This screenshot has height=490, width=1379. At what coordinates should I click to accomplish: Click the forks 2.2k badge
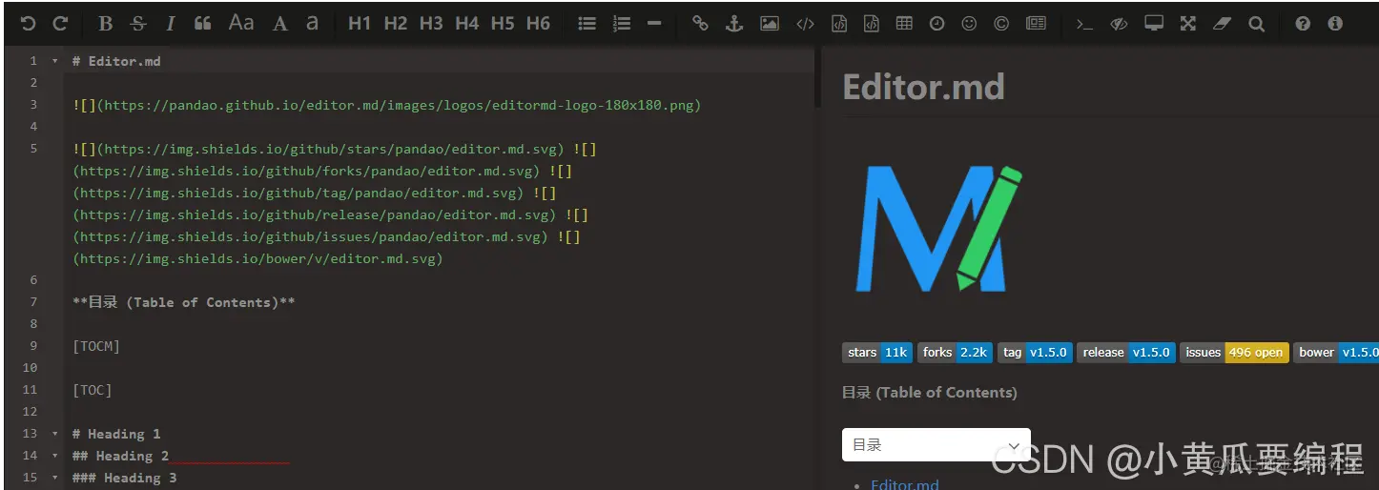click(956, 353)
